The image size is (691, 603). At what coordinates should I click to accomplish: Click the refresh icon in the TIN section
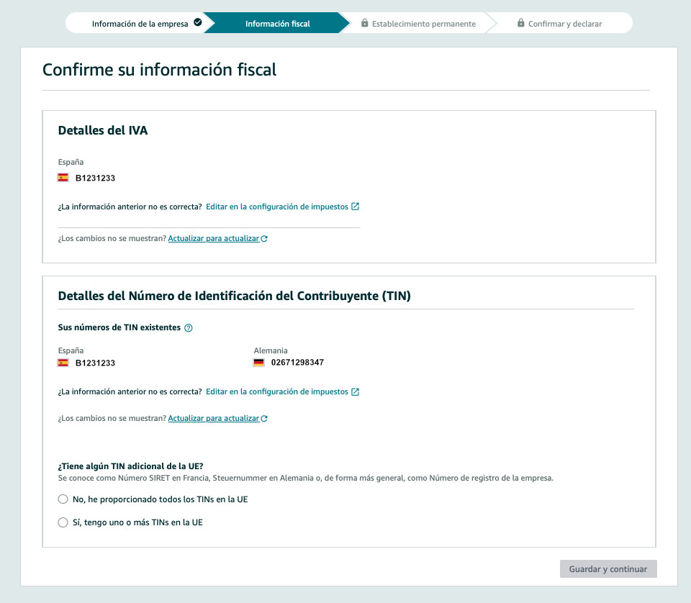point(264,419)
